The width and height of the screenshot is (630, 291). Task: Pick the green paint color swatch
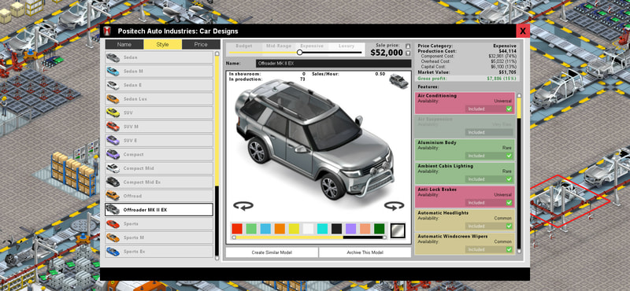pyautogui.click(x=251, y=229)
